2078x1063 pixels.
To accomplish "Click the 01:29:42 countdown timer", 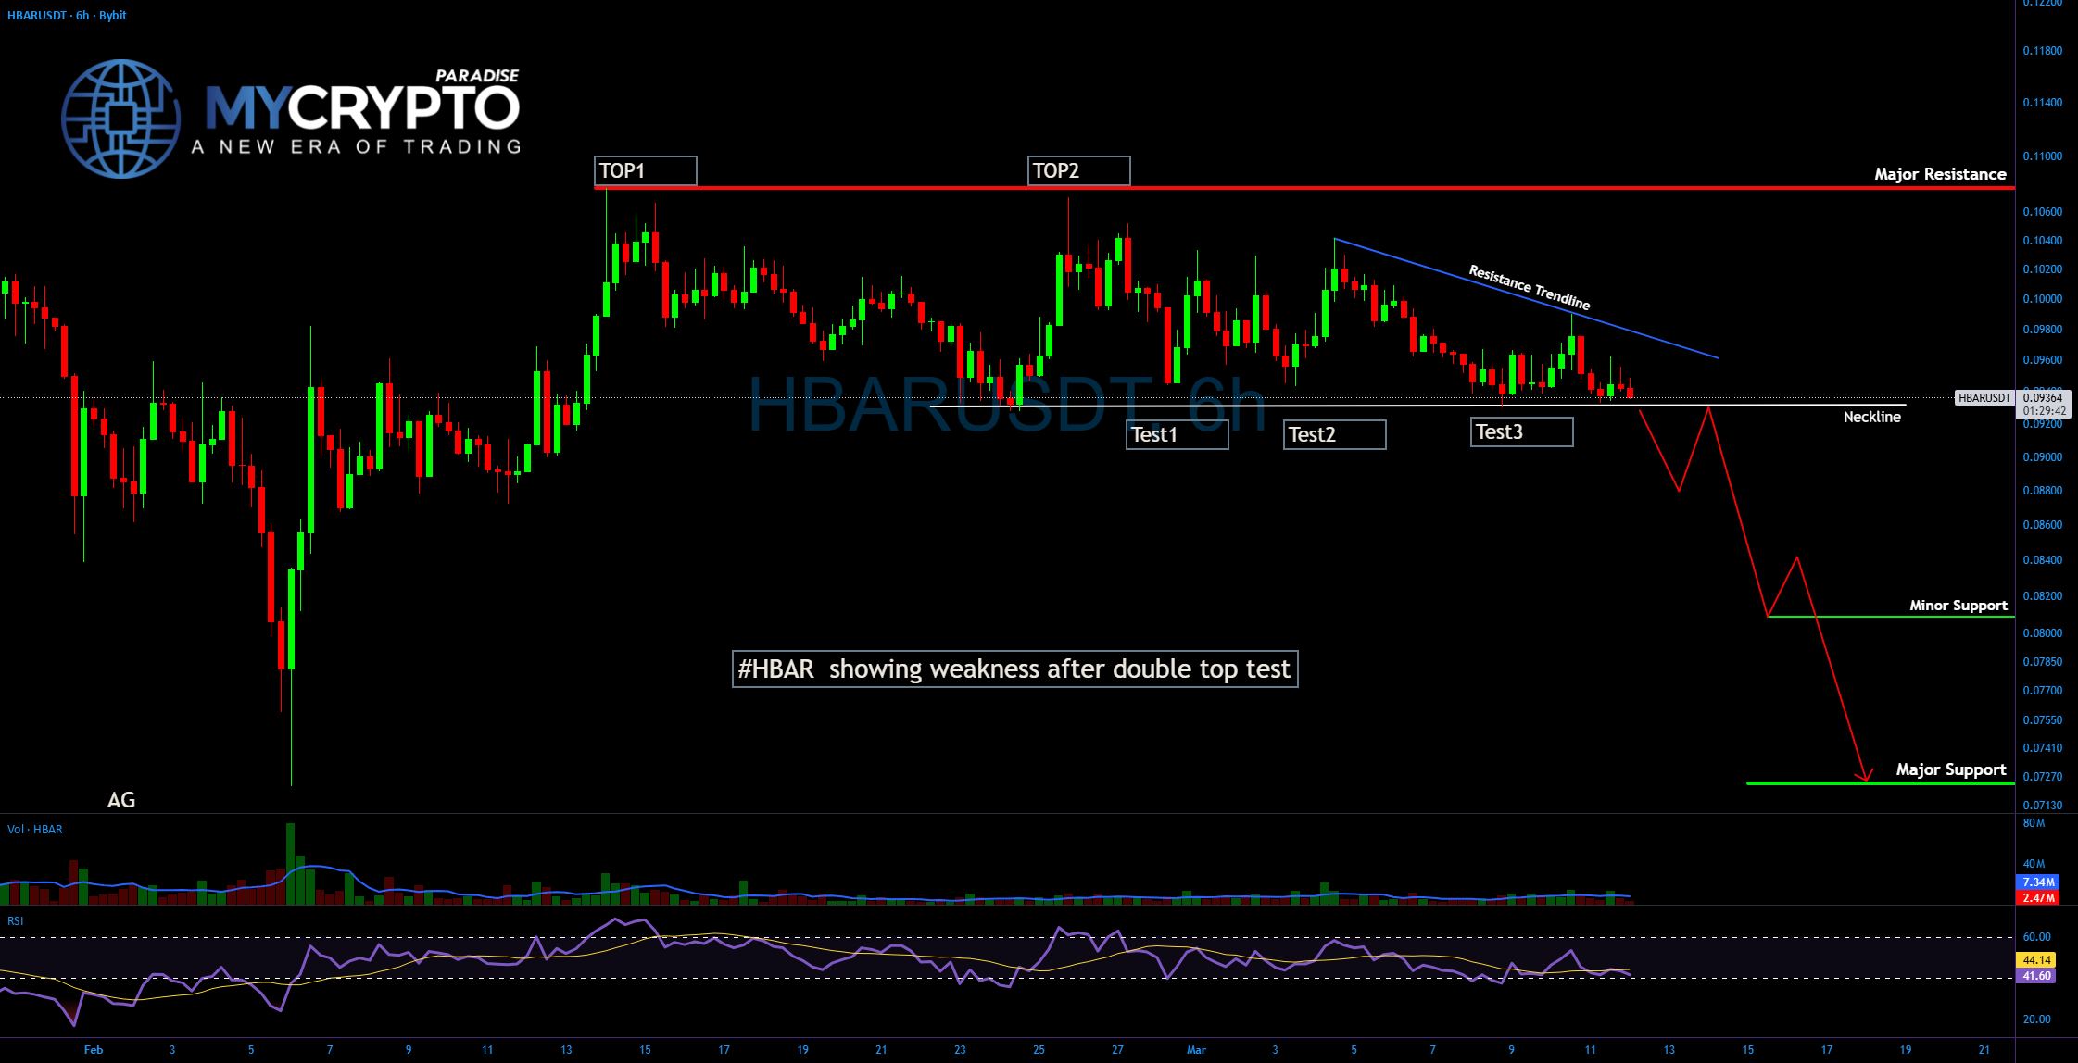I will [x=2044, y=411].
